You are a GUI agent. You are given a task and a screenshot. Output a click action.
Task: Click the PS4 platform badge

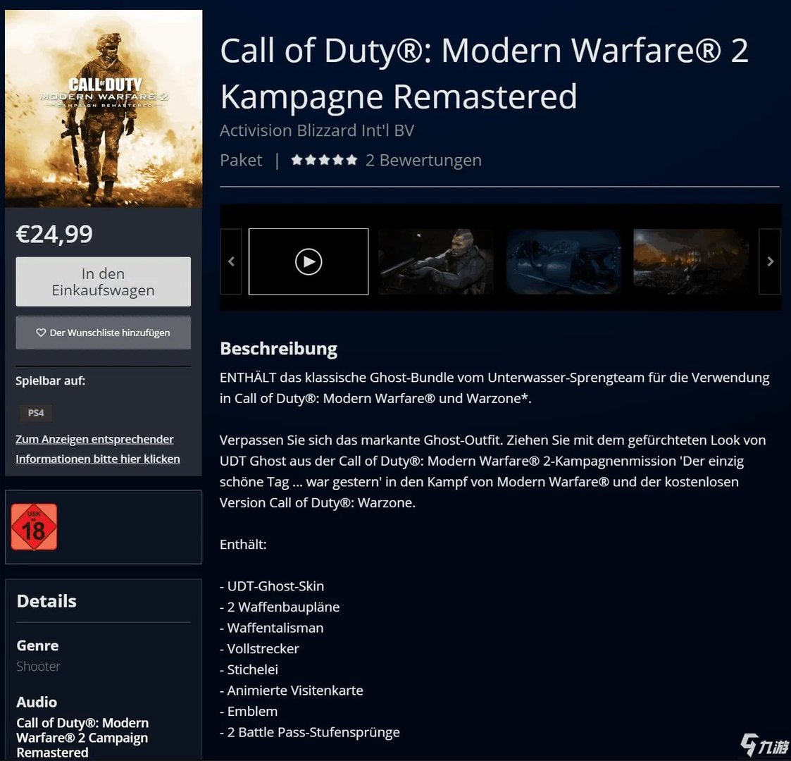[x=36, y=413]
